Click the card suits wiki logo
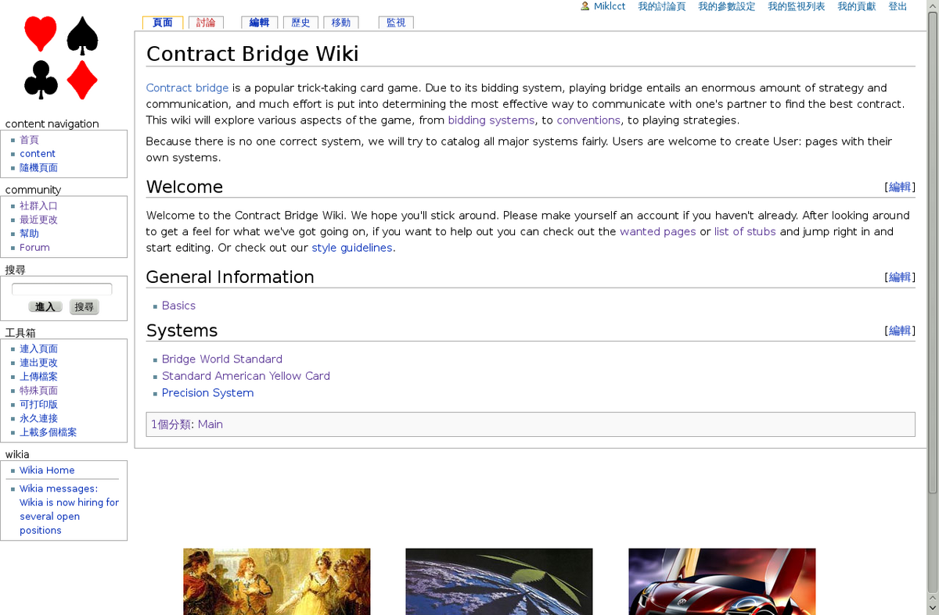This screenshot has height=615, width=939. point(61,59)
